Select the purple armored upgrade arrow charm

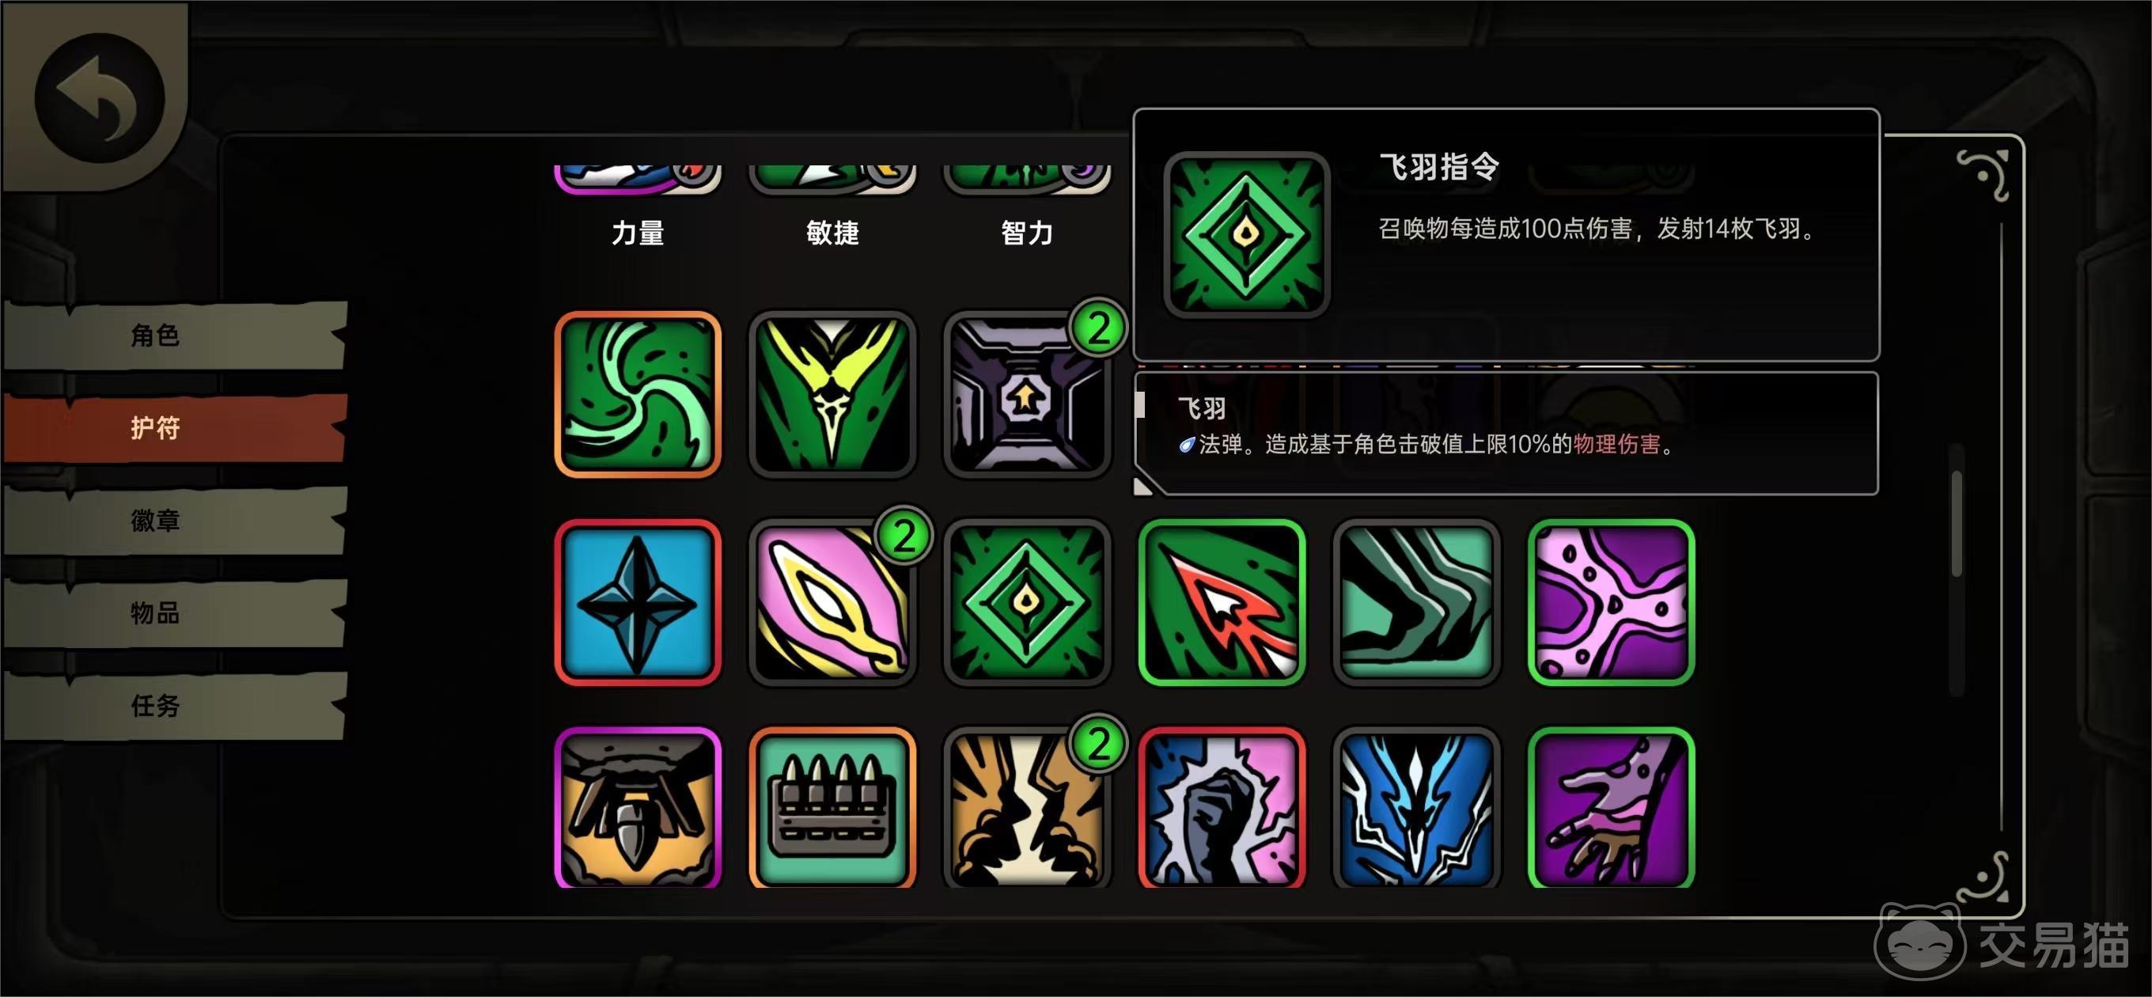pyautogui.click(x=1027, y=395)
